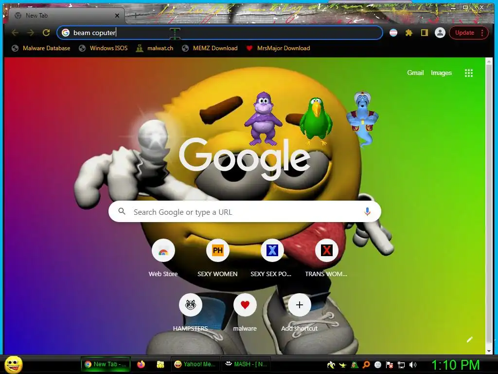Click the browser forward arrow
Screen dimensions: 498x374
tap(31, 33)
